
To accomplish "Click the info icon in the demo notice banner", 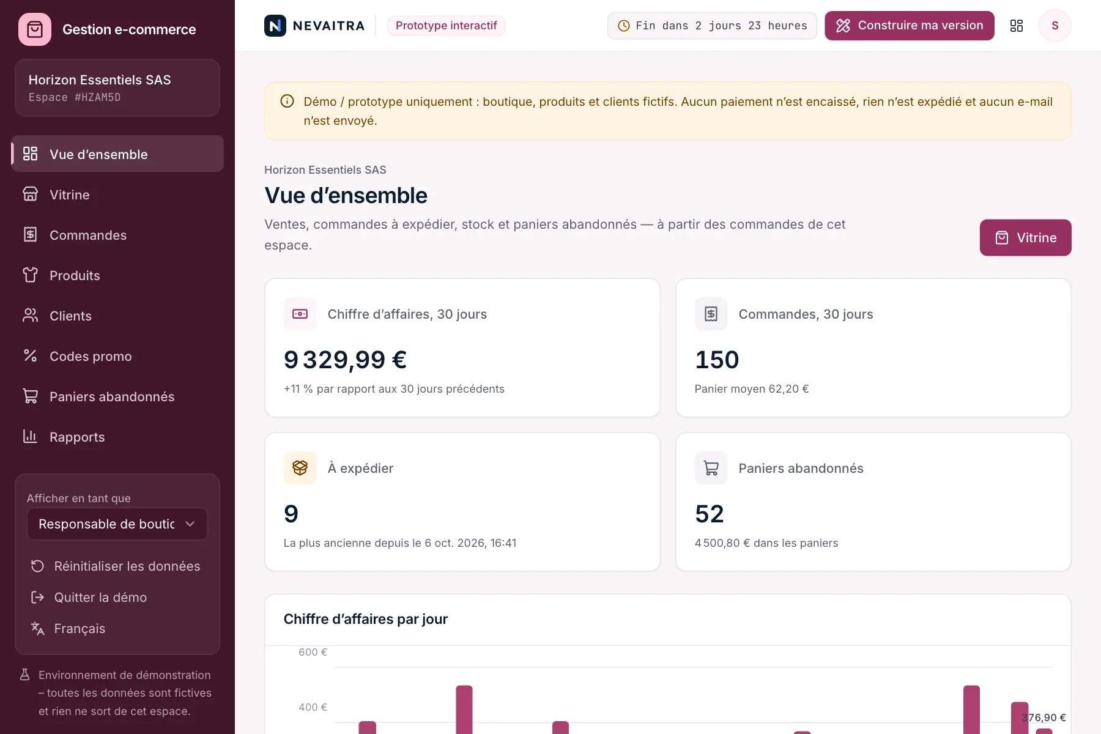I will 287,102.
